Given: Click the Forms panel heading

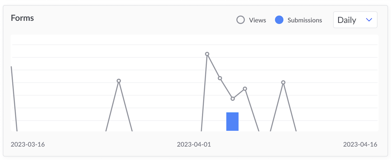Looking at the screenshot, I should click(22, 18).
